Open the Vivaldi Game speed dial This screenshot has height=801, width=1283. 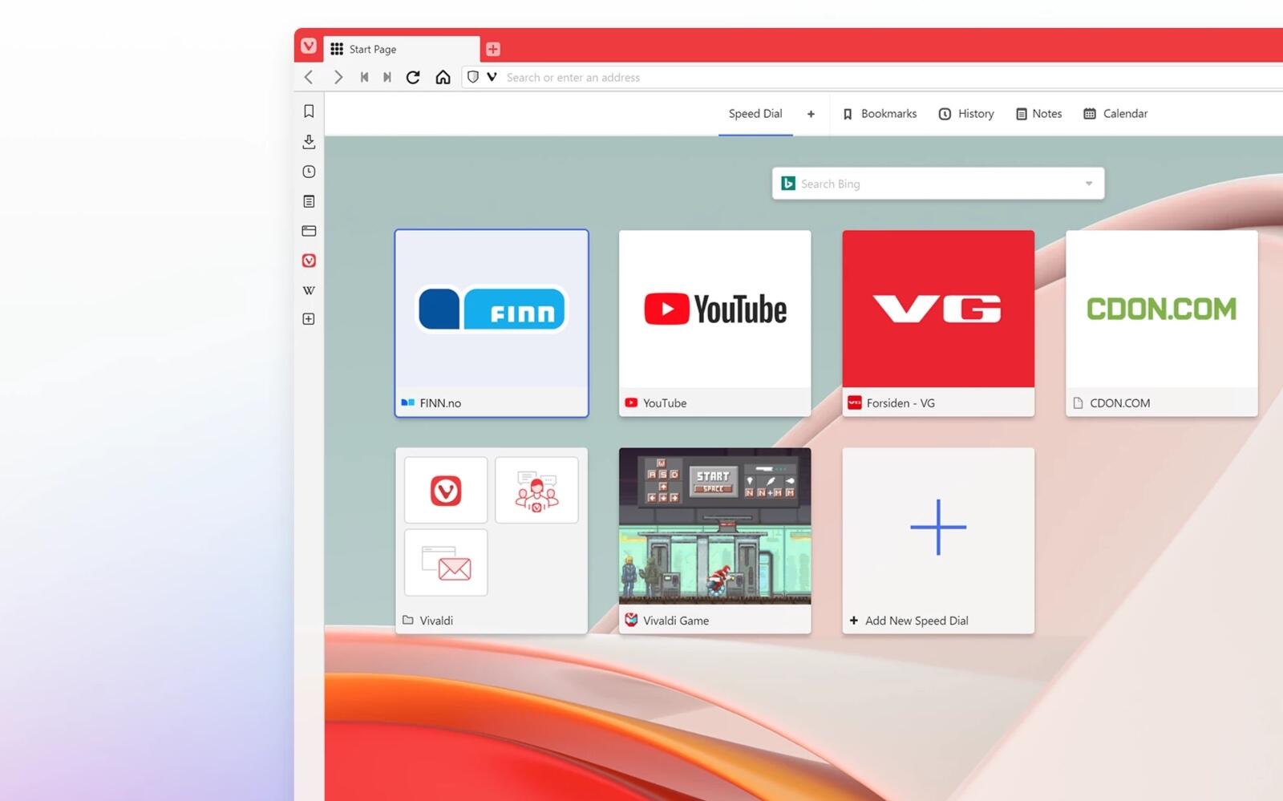click(x=714, y=540)
